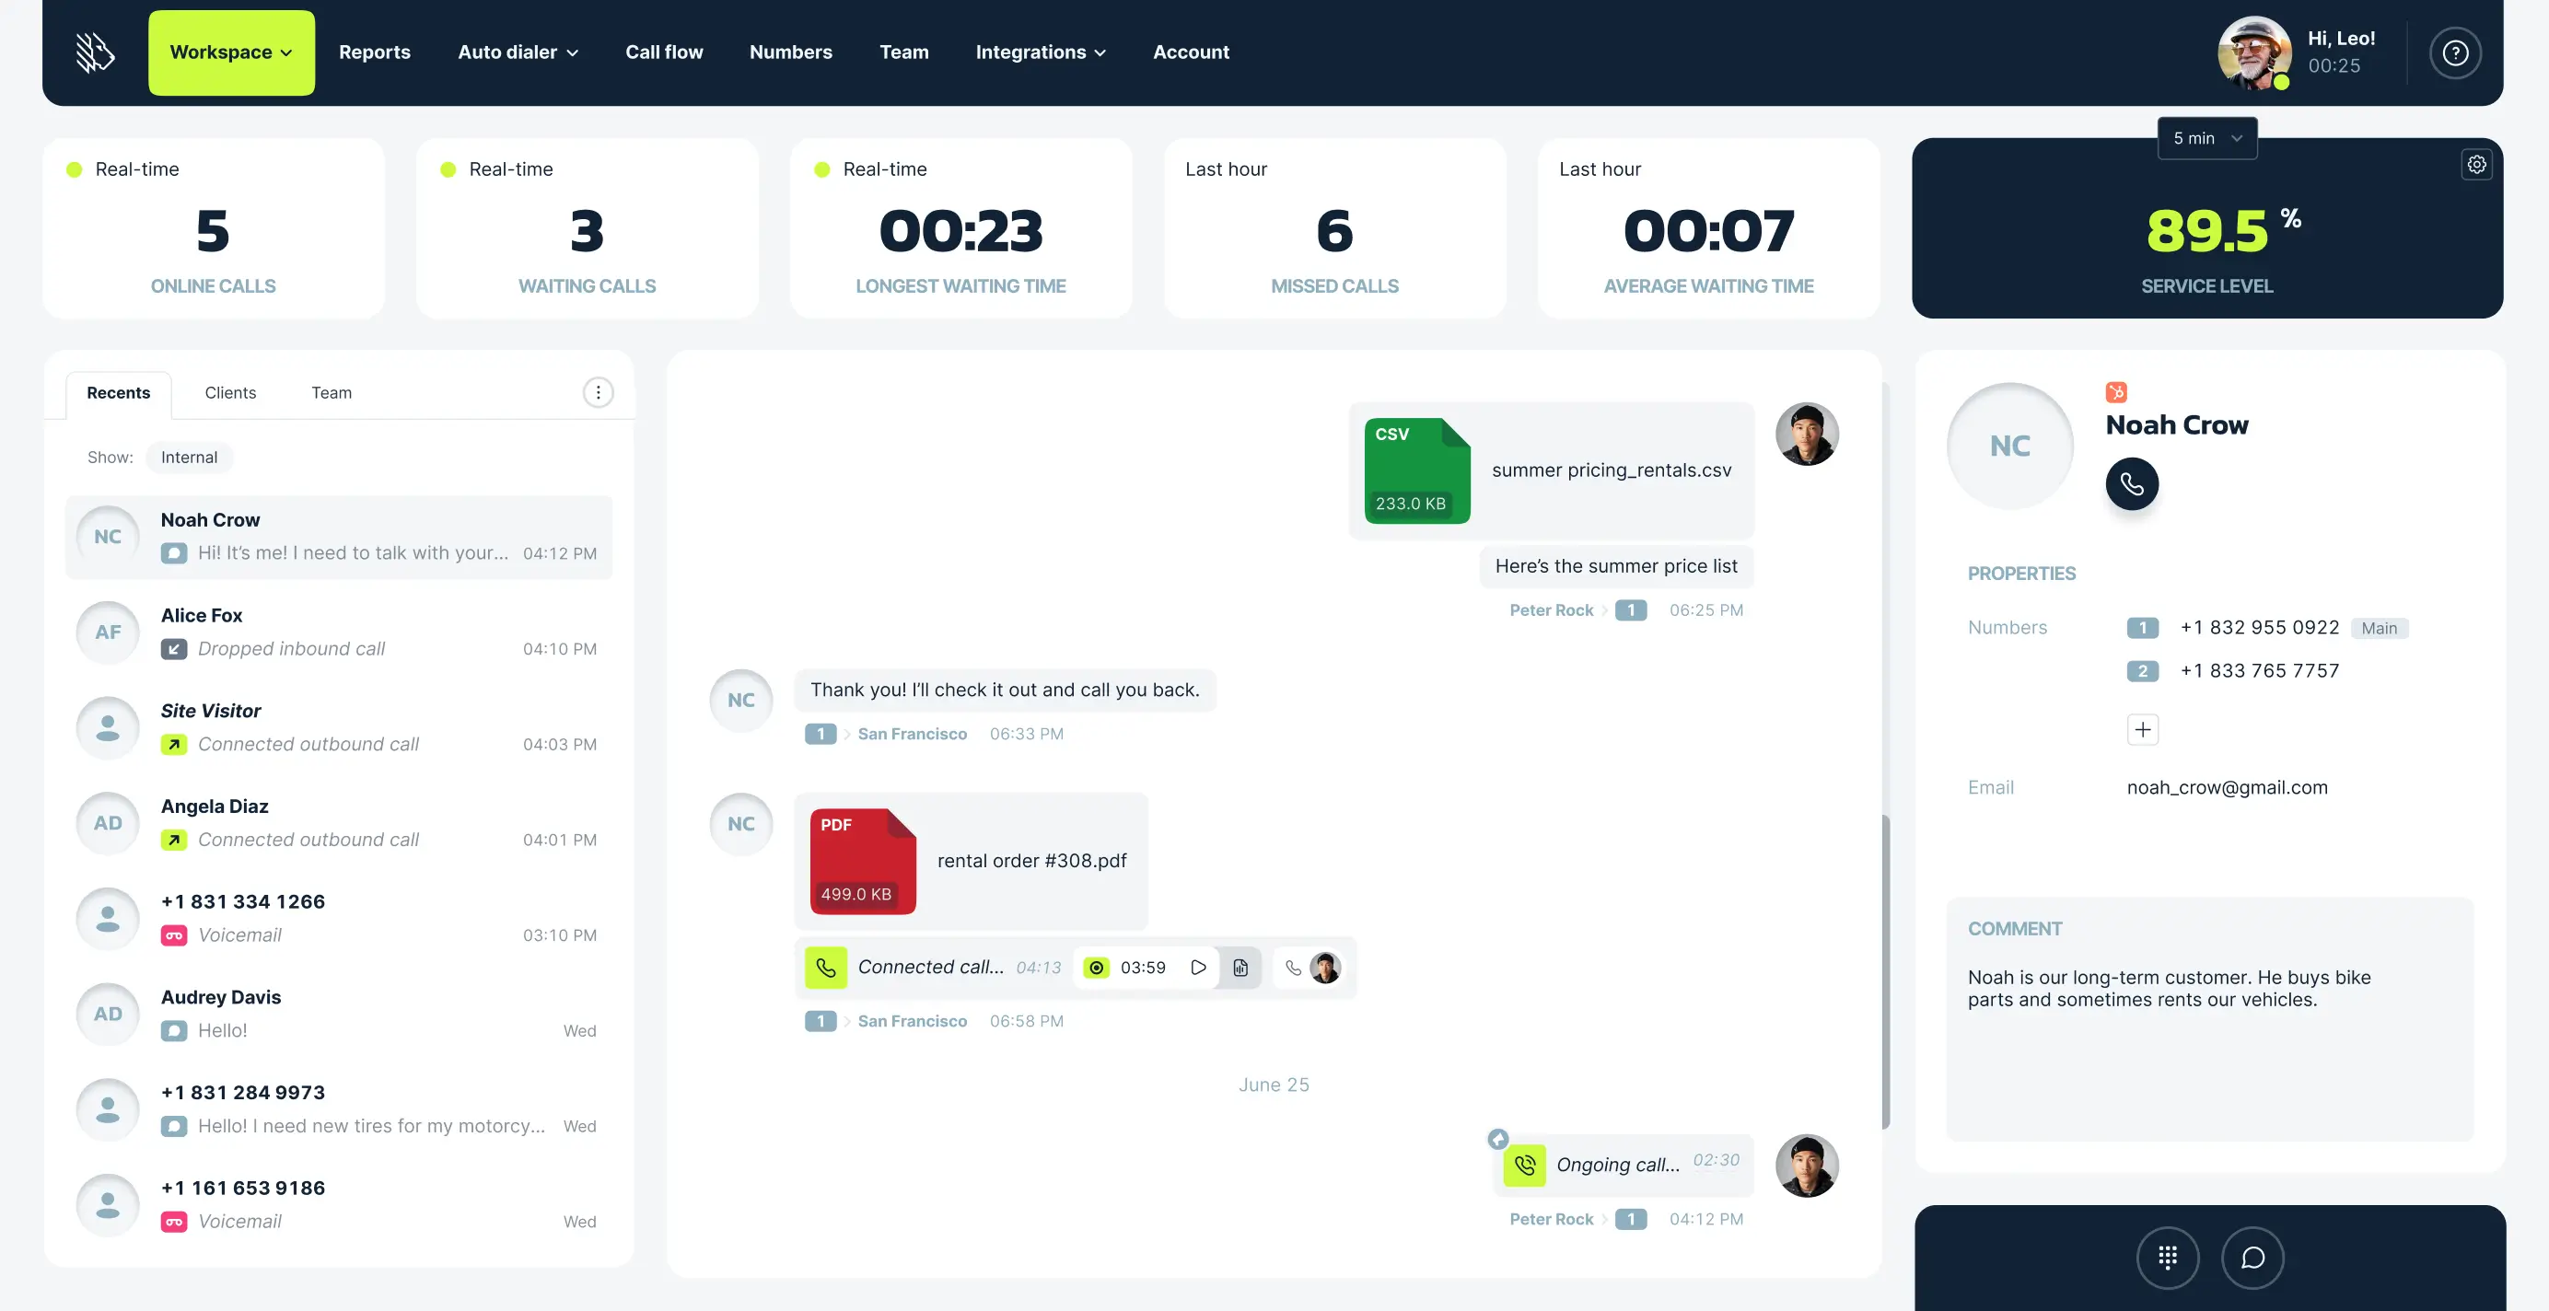This screenshot has width=2549, height=1311.
Task: Open the Reports page
Action: pos(374,52)
